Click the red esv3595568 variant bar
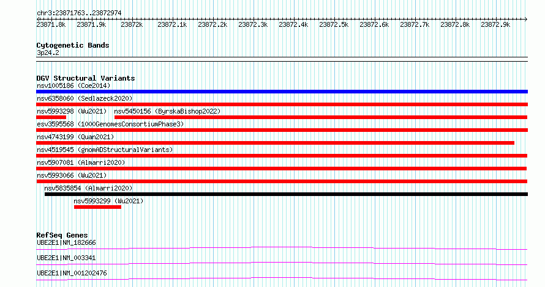Image resolution: width=545 pixels, height=287 pixels. (x=282, y=130)
